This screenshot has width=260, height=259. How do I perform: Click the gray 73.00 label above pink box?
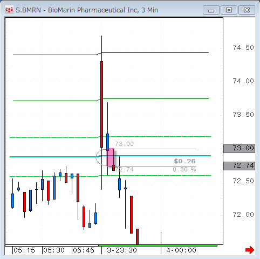pos(124,144)
